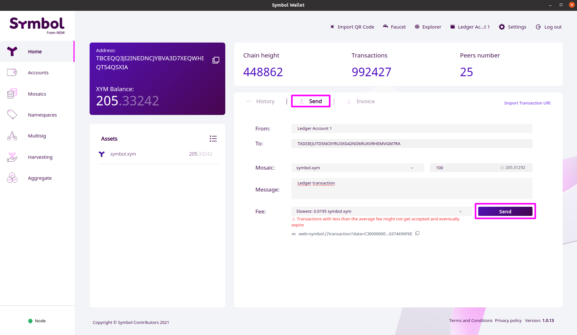Click the Settings gear icon

click(502, 27)
